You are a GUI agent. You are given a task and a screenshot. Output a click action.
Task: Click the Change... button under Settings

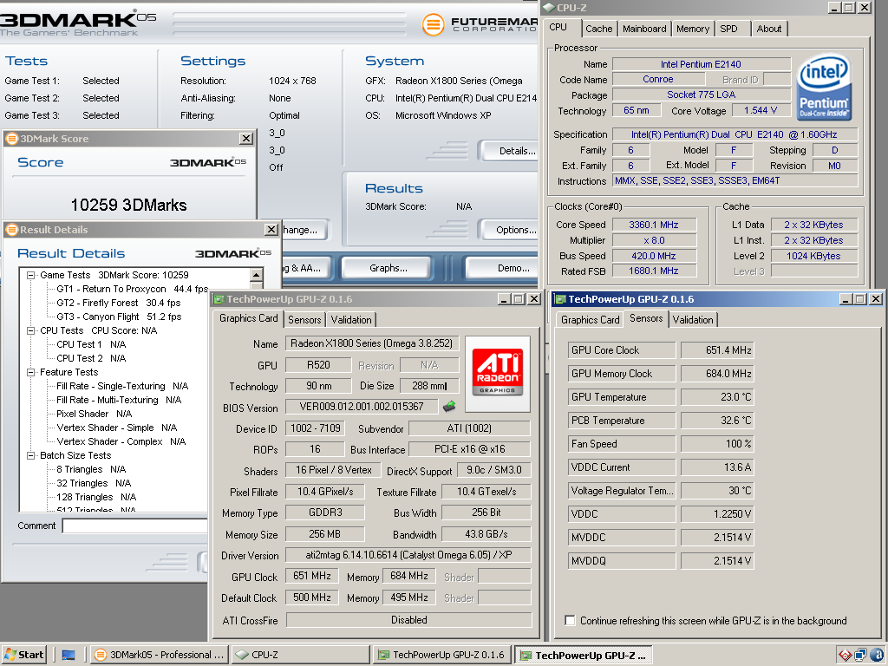point(304,230)
